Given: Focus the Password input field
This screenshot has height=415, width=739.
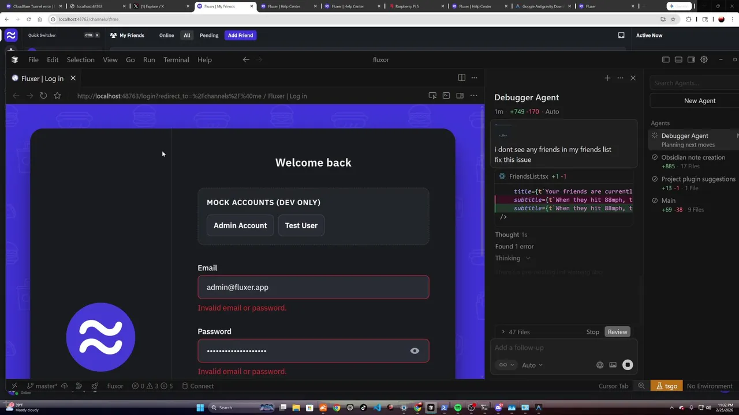Looking at the screenshot, I should coord(313,350).
